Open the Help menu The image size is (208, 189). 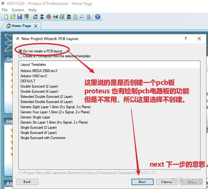click(32, 10)
